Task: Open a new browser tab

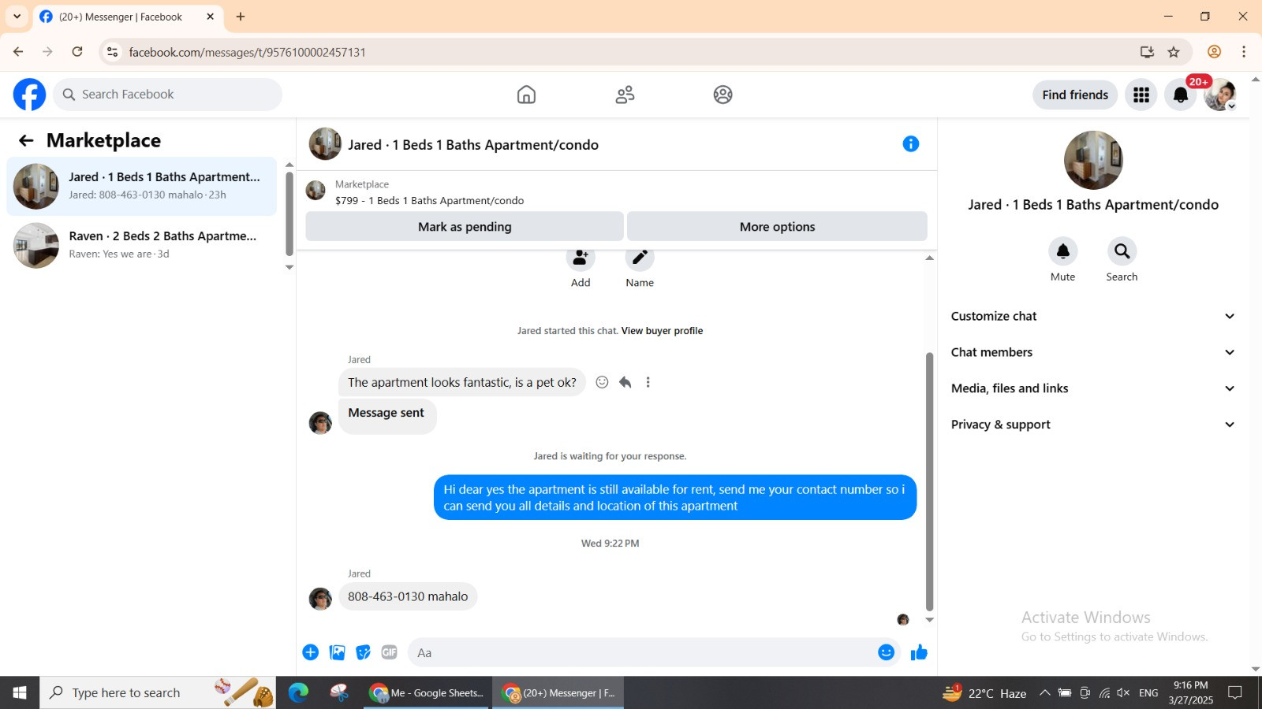Action: tap(241, 17)
